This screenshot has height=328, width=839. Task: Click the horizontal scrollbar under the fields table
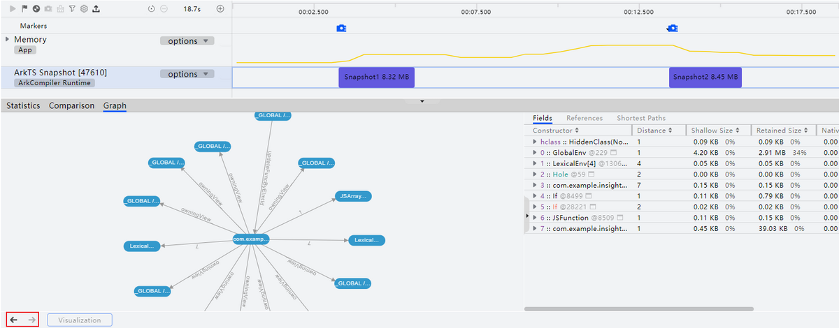click(638, 308)
